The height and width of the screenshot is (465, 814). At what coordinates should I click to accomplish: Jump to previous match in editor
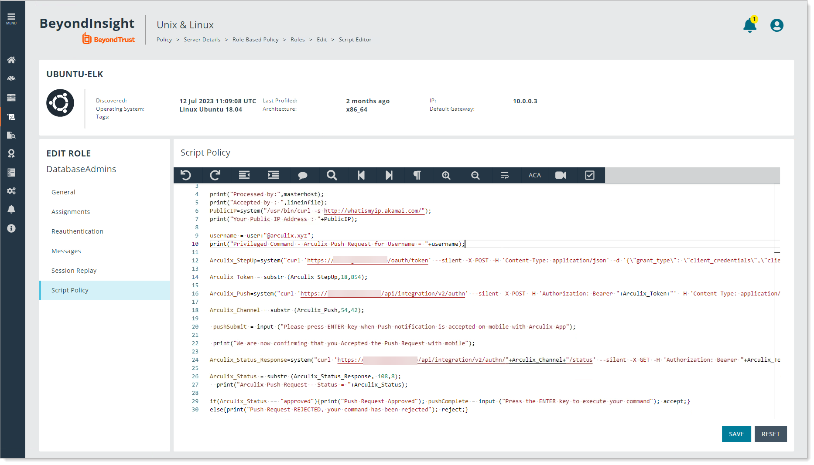coord(361,175)
